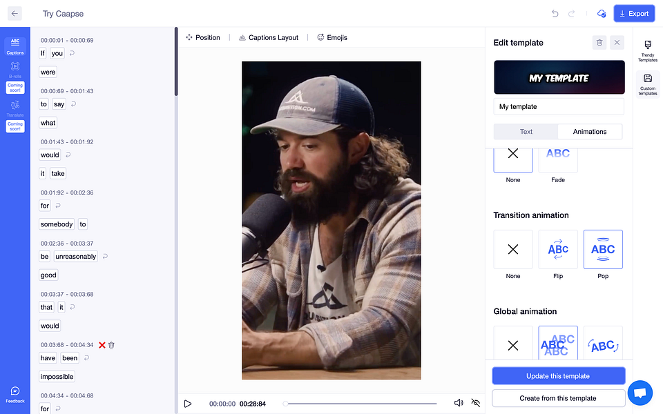
Task: Click line-break icon after 'would'
Action: tap(68, 155)
